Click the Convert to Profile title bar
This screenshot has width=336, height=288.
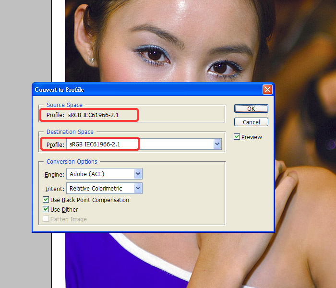click(x=144, y=90)
